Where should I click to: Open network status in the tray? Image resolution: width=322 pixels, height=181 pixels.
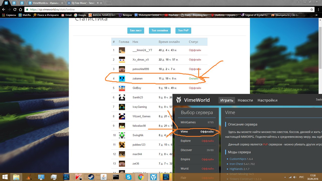click(290, 177)
